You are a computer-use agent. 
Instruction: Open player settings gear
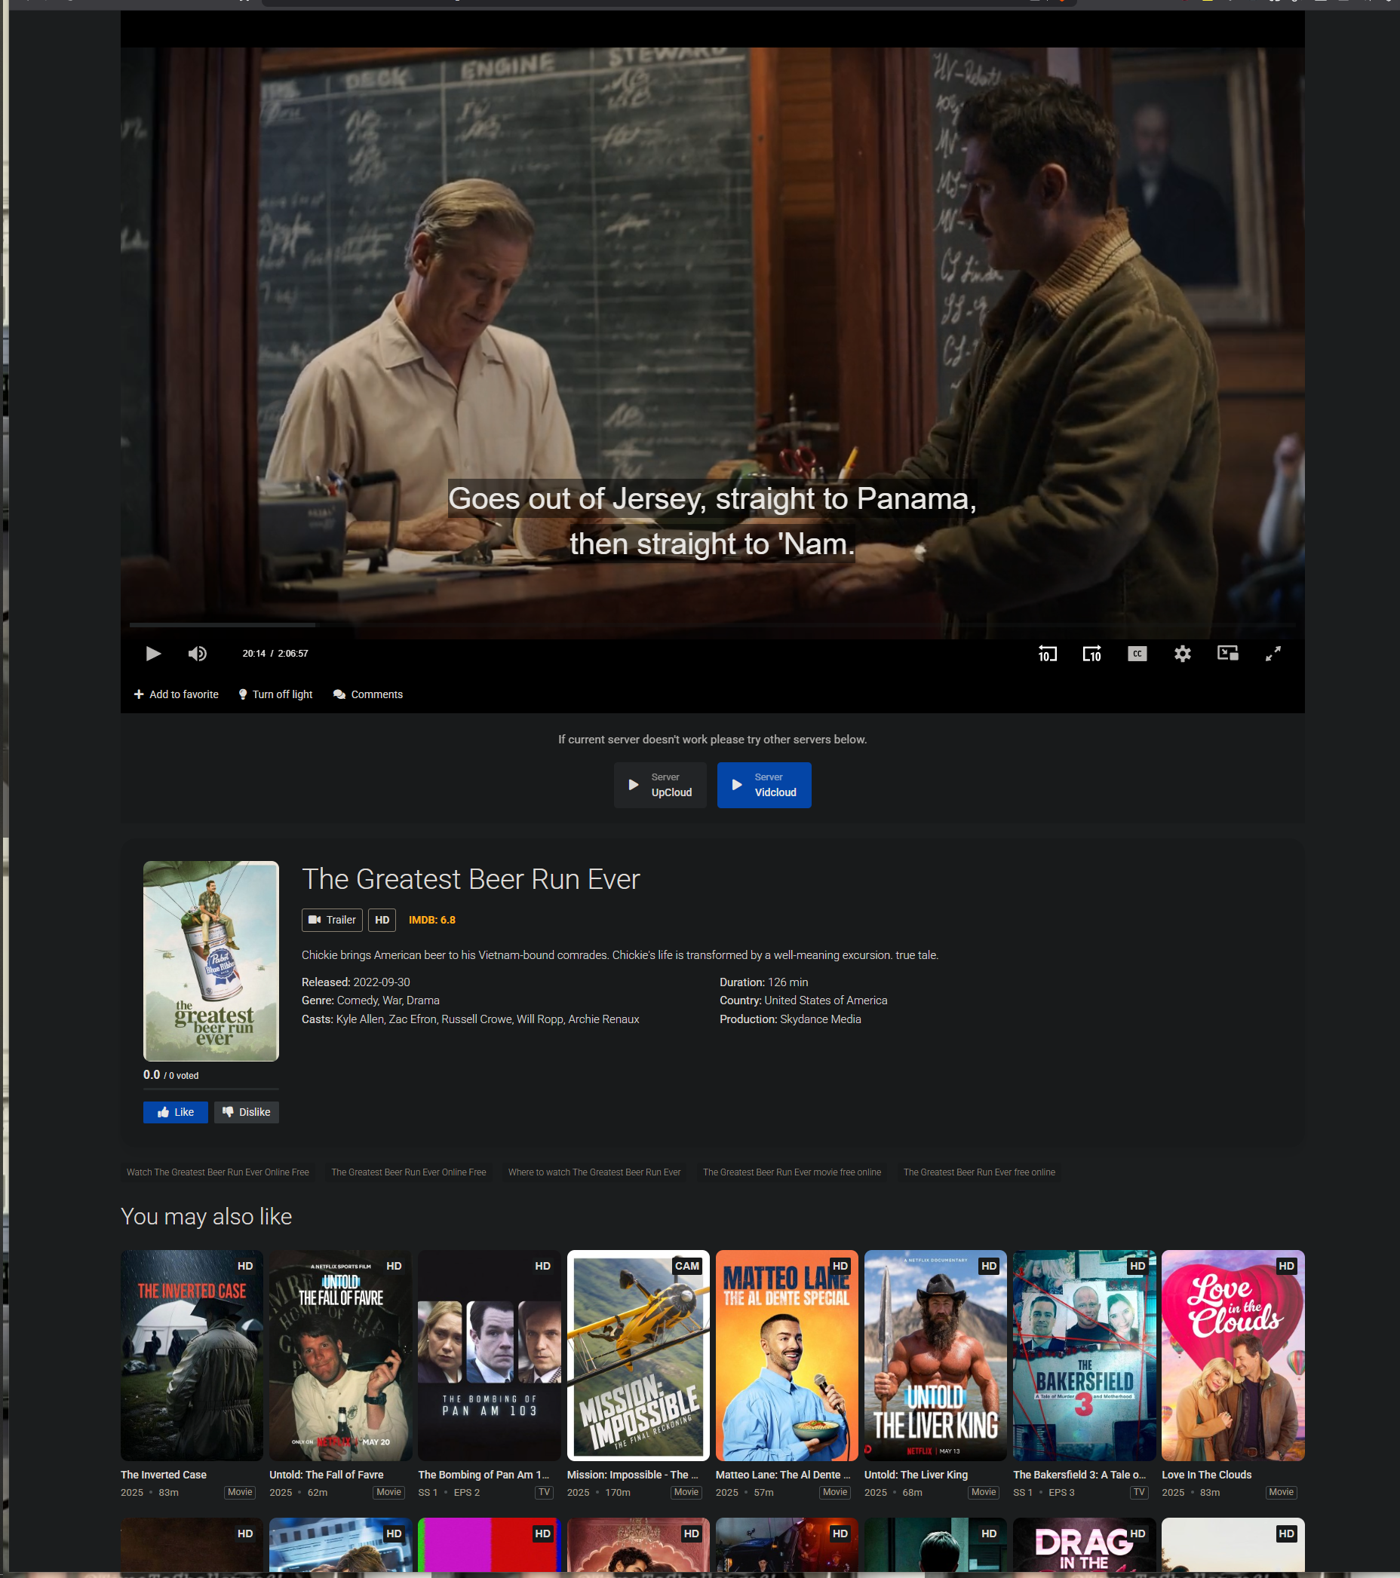pos(1182,654)
